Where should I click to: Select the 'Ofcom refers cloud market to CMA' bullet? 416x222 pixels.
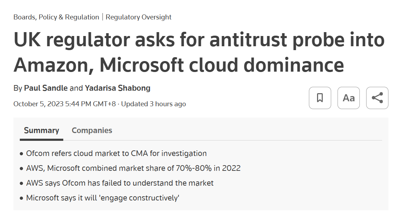(116, 154)
